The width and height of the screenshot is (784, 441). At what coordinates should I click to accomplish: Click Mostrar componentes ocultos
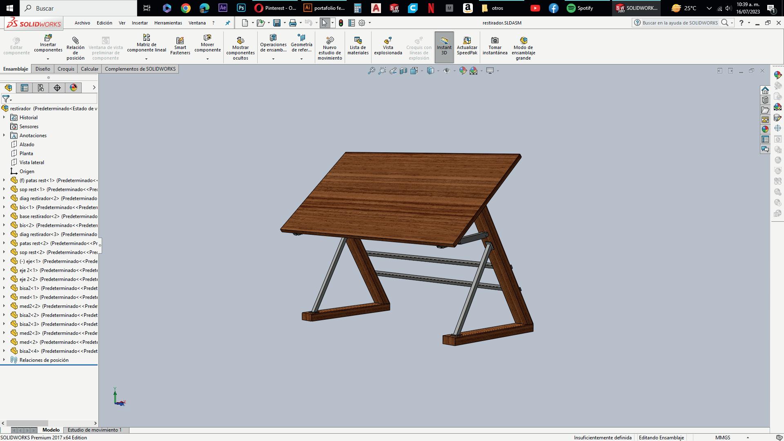coord(241,48)
